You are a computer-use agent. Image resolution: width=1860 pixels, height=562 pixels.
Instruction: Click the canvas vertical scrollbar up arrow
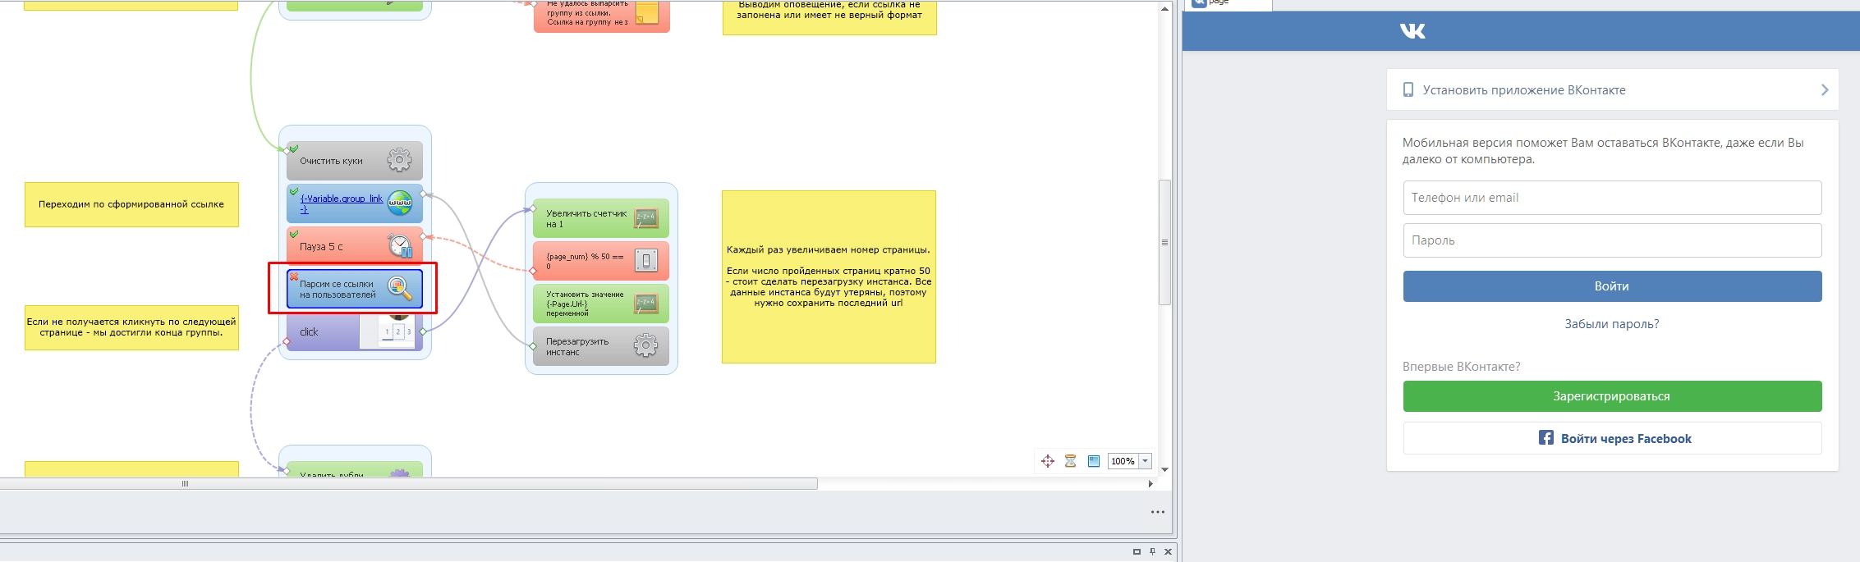point(1164,9)
